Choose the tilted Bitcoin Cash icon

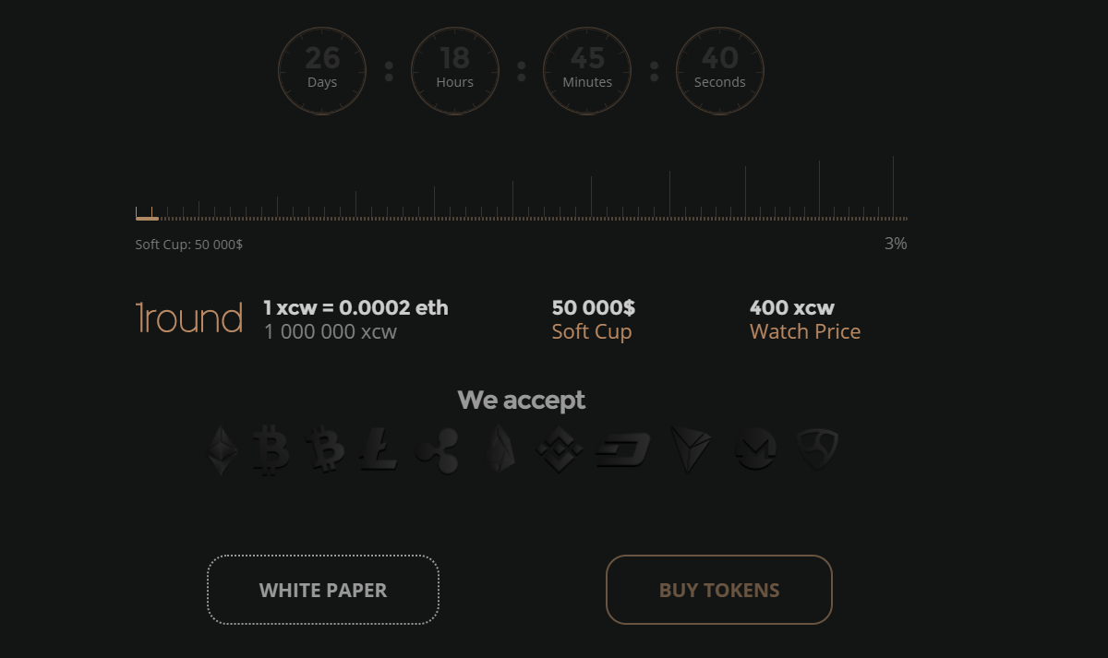click(x=325, y=449)
